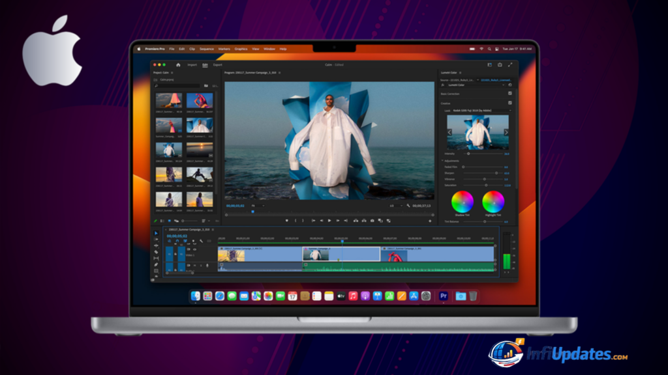Toggle the Creative section checkbox

coord(509,103)
